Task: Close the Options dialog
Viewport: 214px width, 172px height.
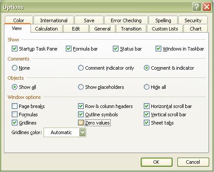Action: 207,7
